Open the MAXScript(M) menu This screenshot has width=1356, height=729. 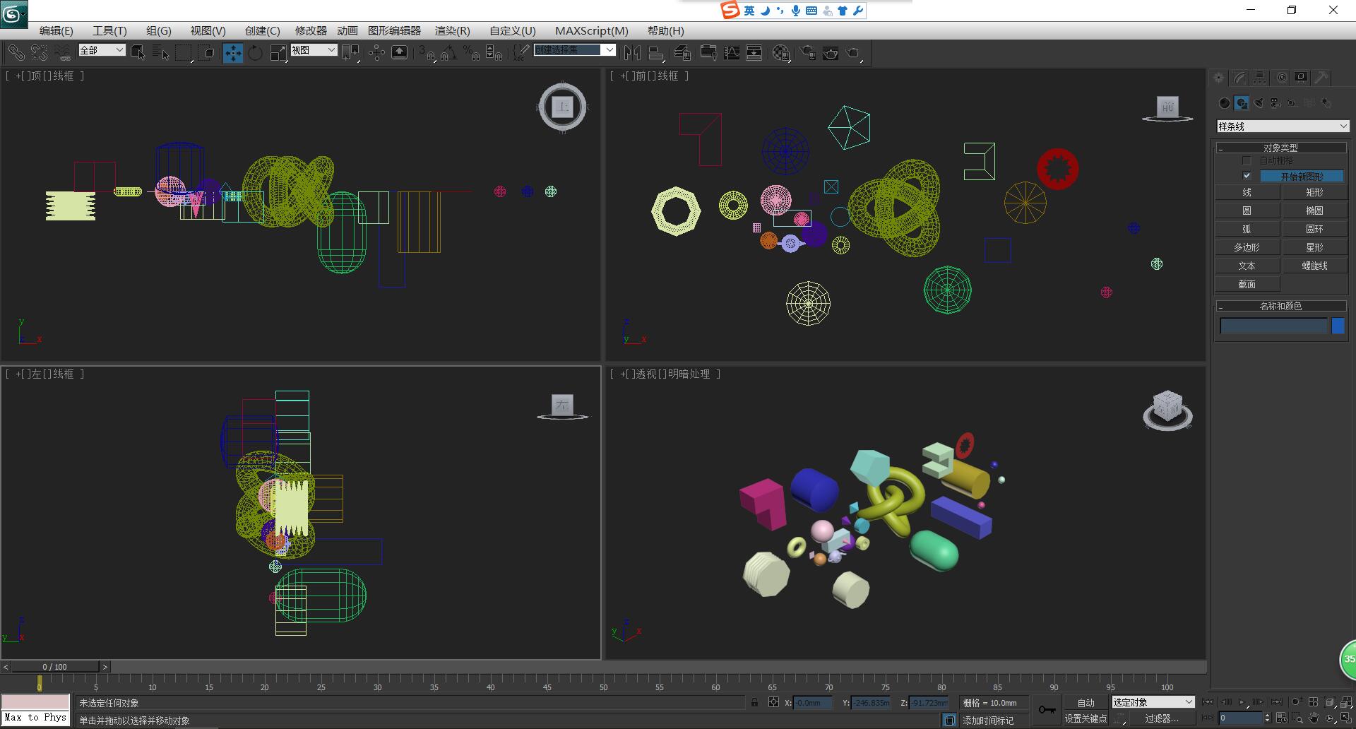click(591, 30)
